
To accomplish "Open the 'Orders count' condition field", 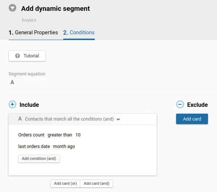I will pyautogui.click(x=31, y=135).
